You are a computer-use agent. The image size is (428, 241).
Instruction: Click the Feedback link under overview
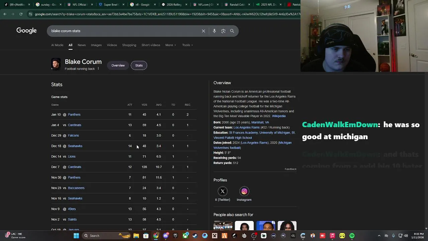point(291,169)
